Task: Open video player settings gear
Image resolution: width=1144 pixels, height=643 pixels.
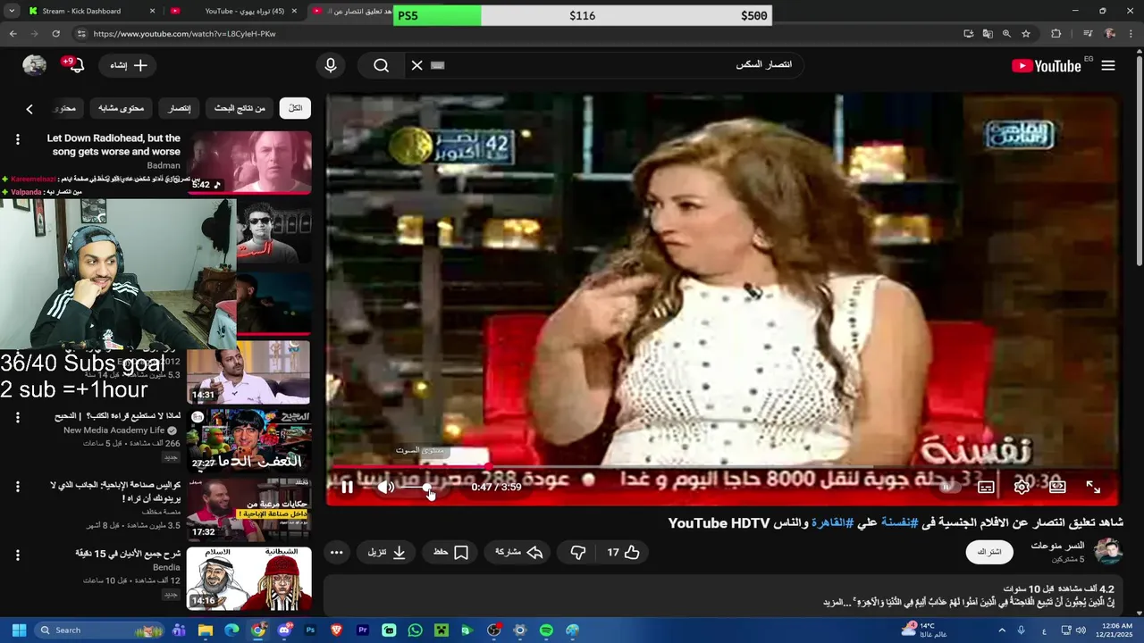Action: tap(1022, 487)
